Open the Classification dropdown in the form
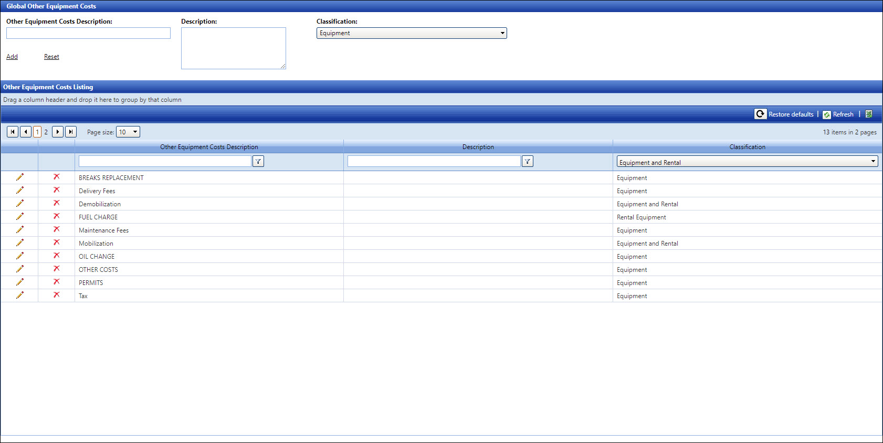The image size is (883, 443). 412,33
